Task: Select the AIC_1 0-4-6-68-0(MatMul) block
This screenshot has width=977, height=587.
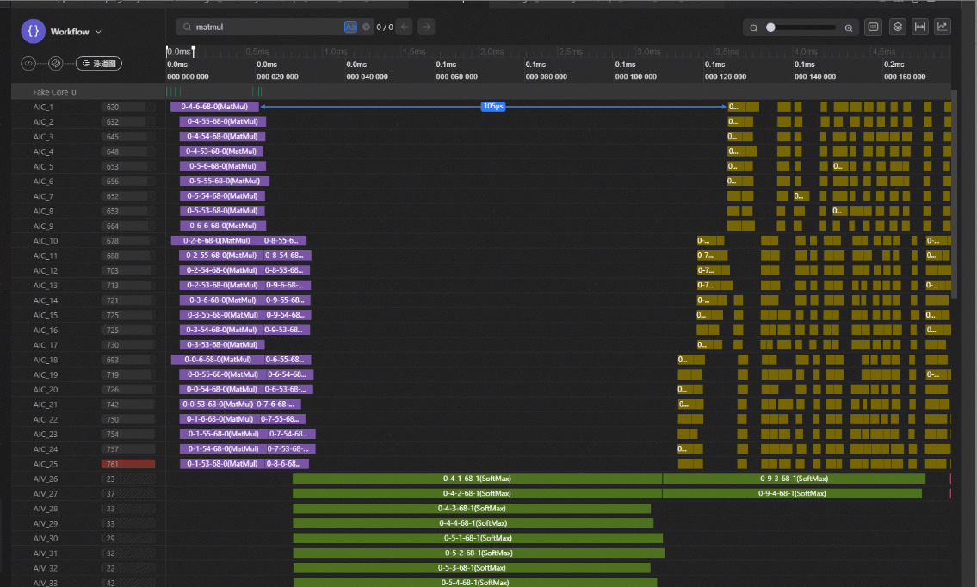Action: click(214, 107)
